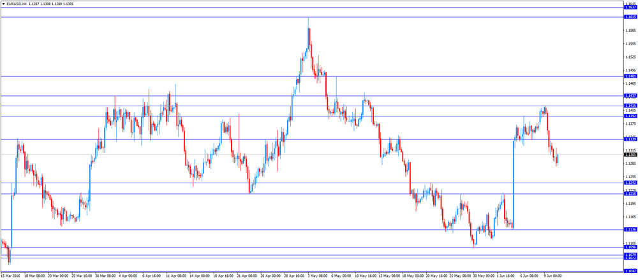This screenshot has height=280, width=638.
Task: Select the 1.1042 horizontal level label
Action: [x=630, y=270]
